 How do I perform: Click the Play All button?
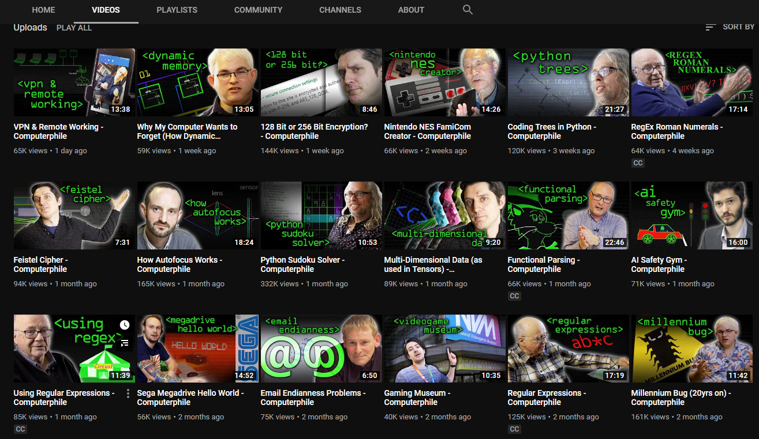pyautogui.click(x=74, y=28)
